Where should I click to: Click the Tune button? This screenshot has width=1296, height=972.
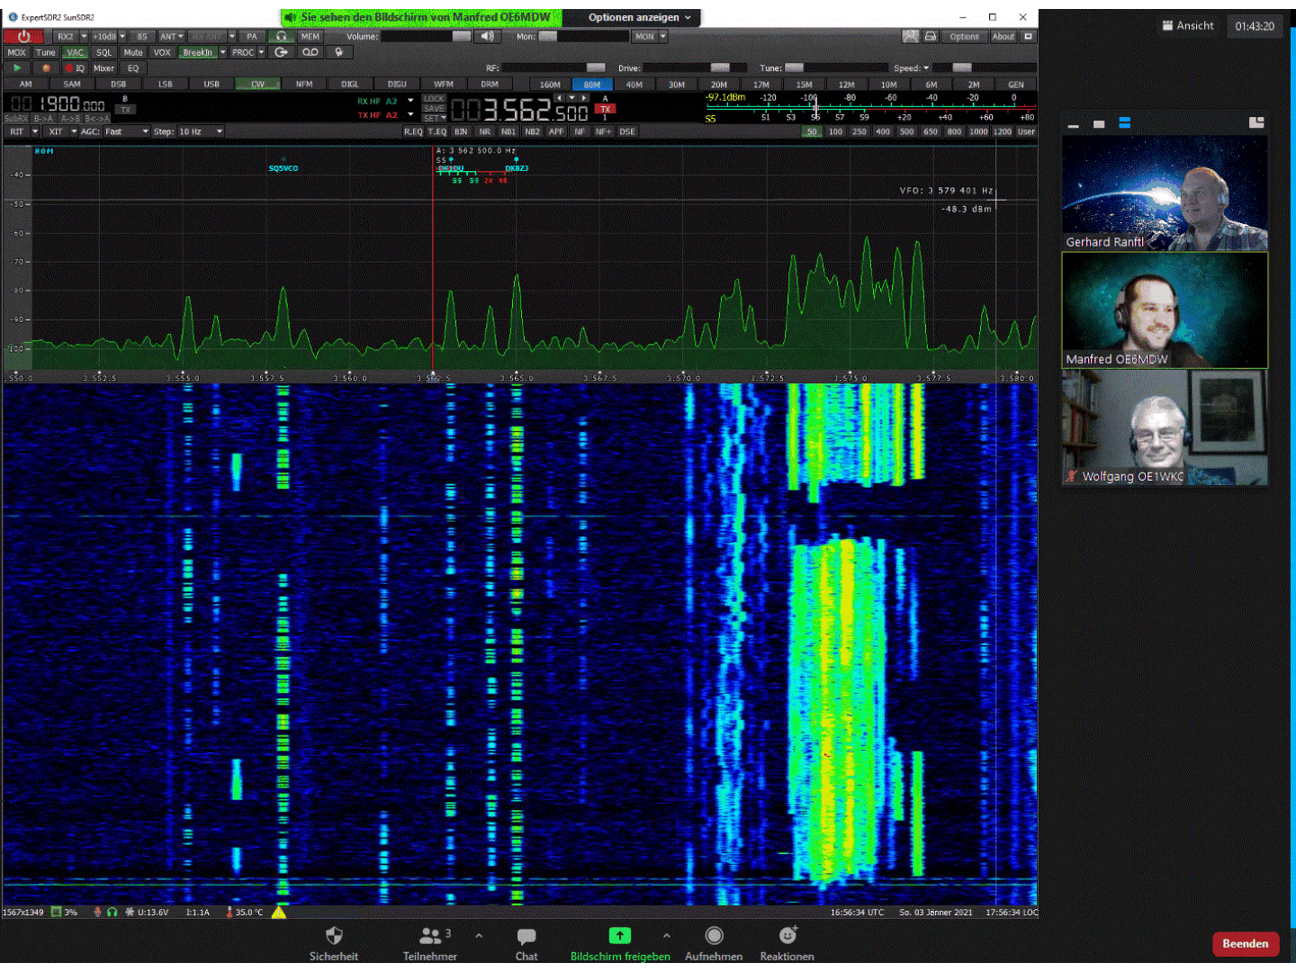coord(46,52)
